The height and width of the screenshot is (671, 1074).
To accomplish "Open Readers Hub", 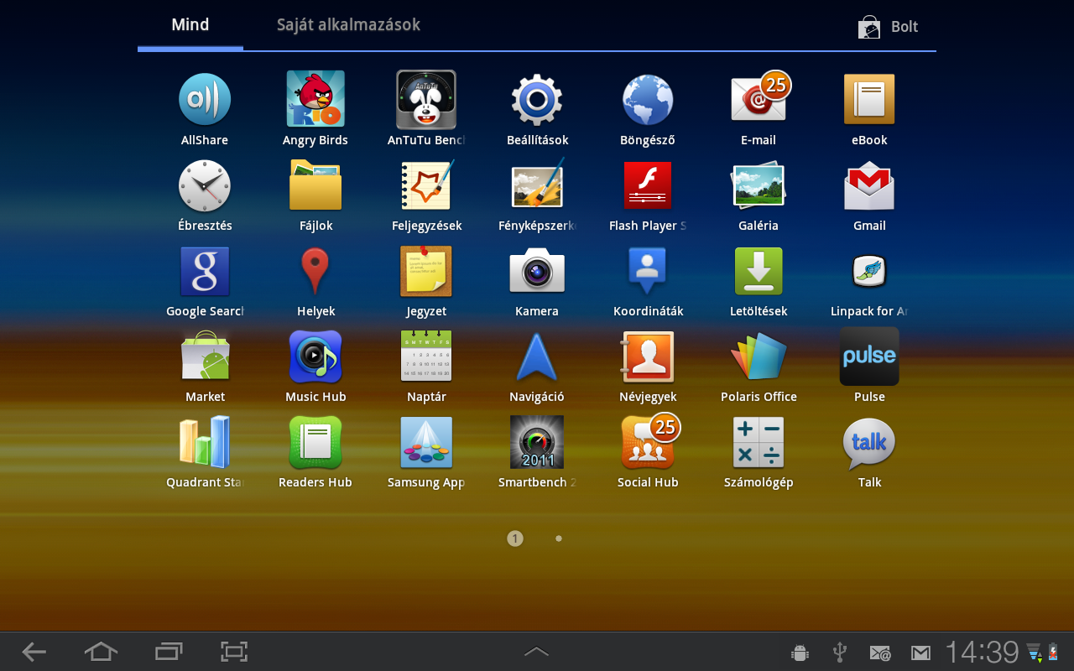I will [x=315, y=442].
